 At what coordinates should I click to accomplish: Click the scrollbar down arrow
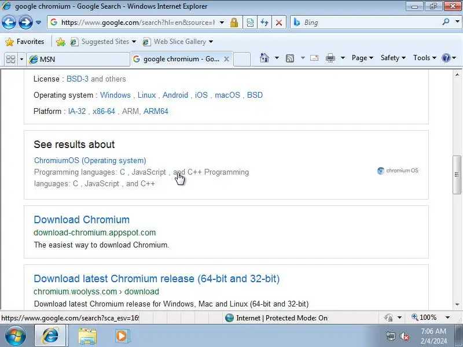click(457, 304)
